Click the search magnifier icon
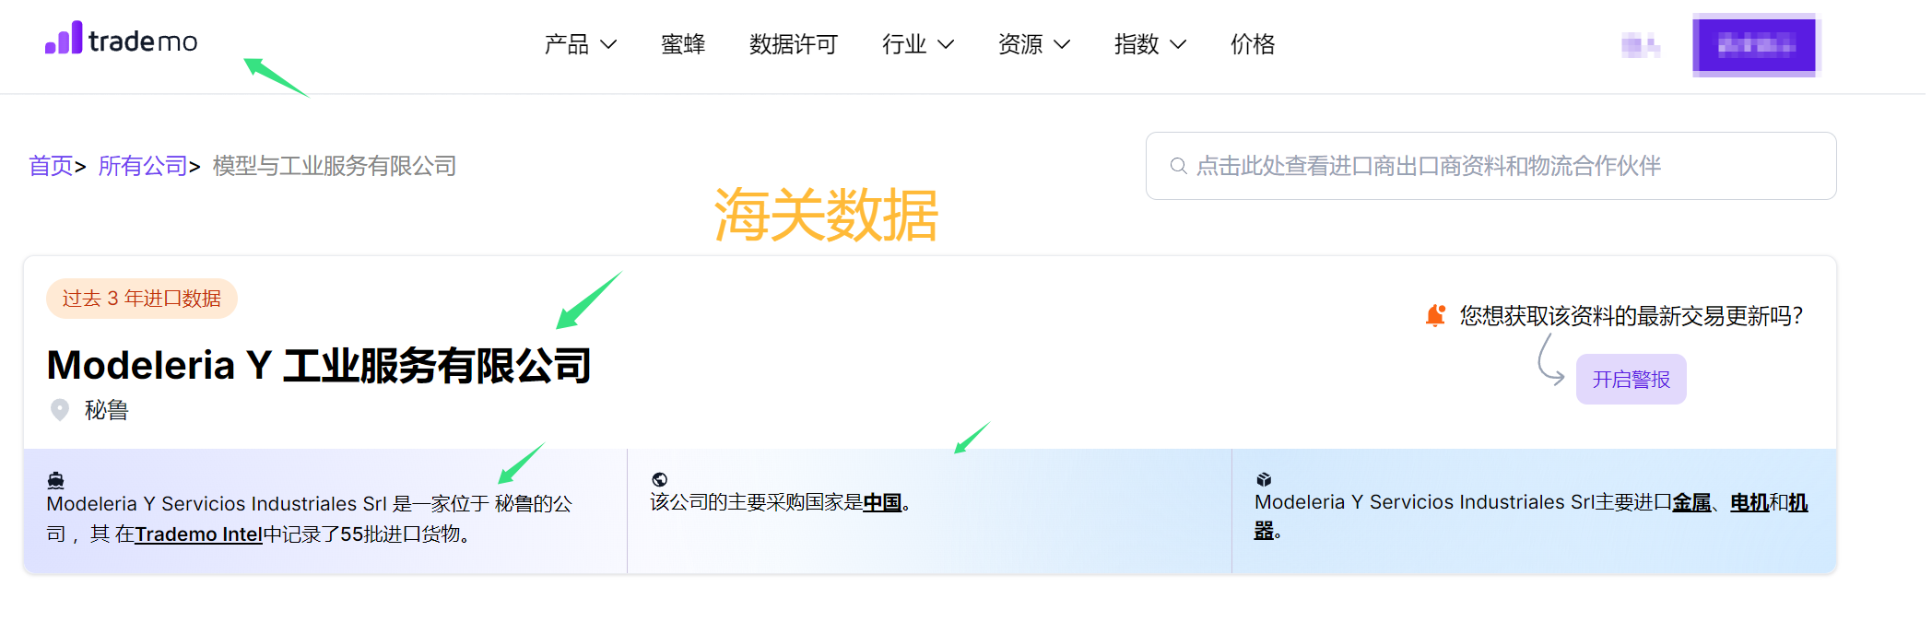This screenshot has width=1932, height=622. 1178,166
